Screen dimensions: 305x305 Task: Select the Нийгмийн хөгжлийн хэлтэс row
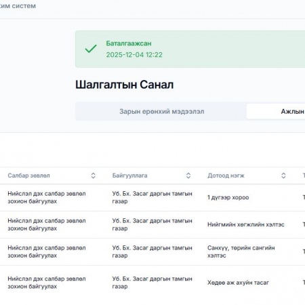point(152,224)
